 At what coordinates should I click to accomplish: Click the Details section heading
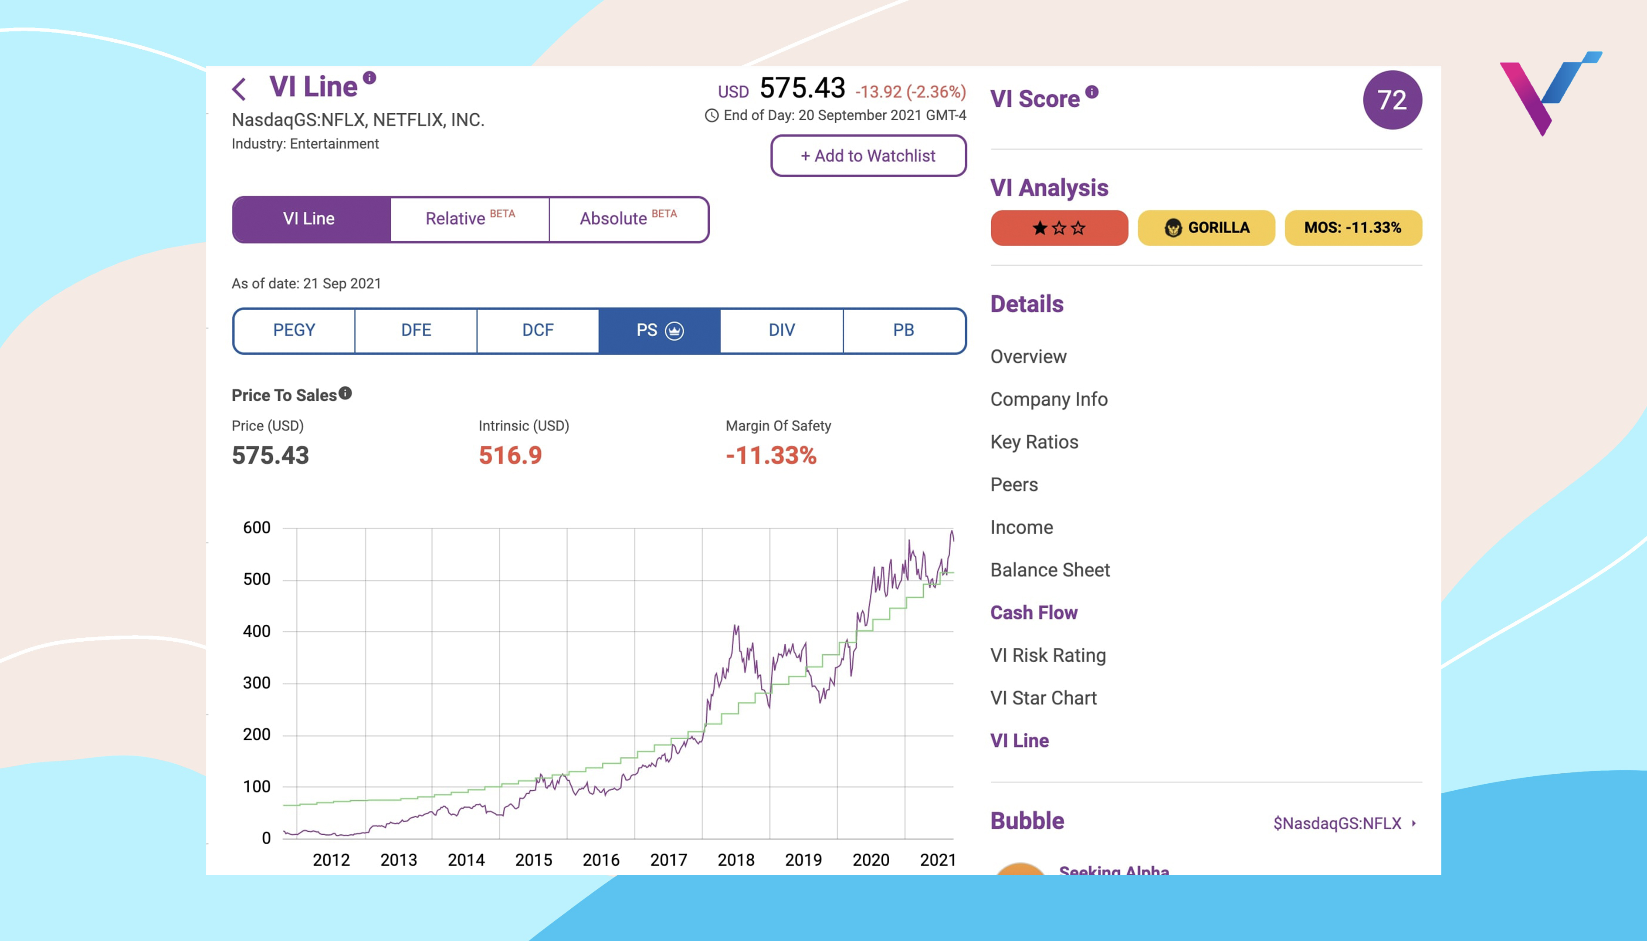[x=1027, y=304]
